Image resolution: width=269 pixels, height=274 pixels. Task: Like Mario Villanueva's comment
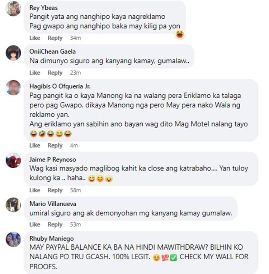pos(35,224)
